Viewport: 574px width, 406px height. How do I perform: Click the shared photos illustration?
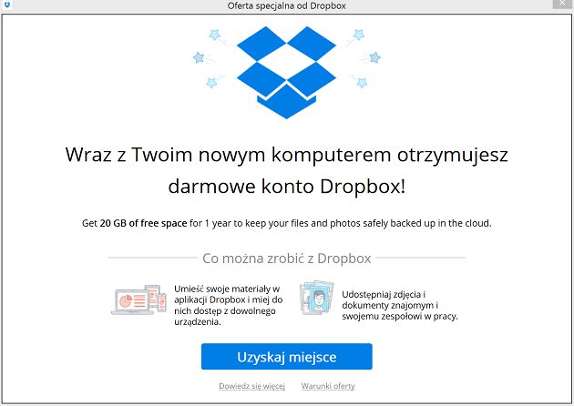pos(317,298)
